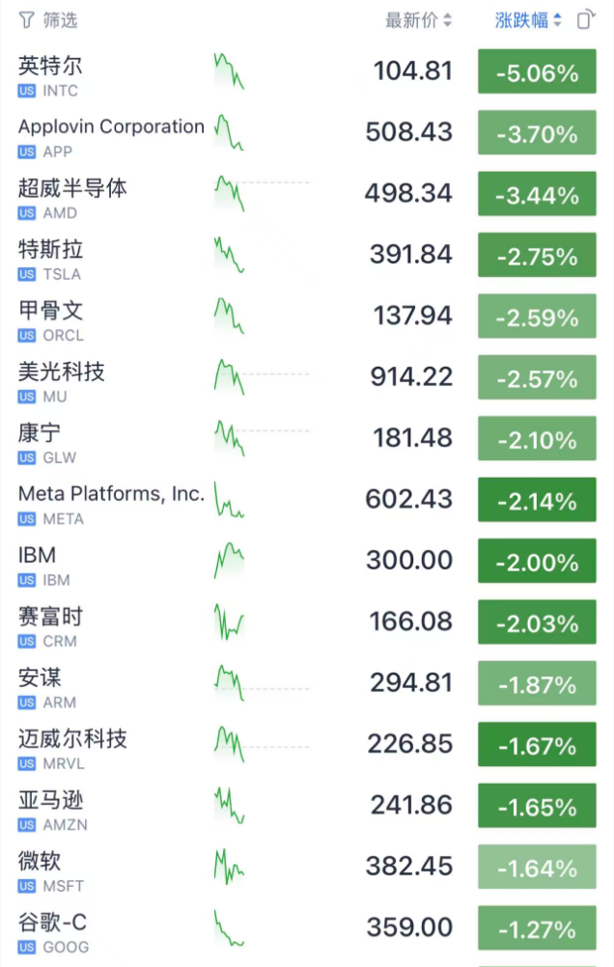The width and height of the screenshot is (614, 967).
Task: Click the US badge beside GOOG
Action: (26, 948)
